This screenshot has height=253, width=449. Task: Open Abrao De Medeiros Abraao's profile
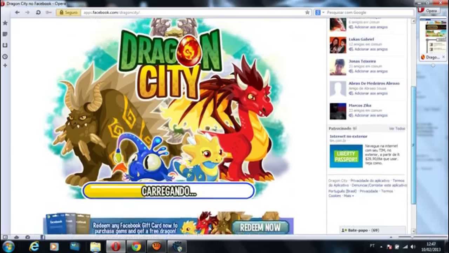tap(374, 83)
